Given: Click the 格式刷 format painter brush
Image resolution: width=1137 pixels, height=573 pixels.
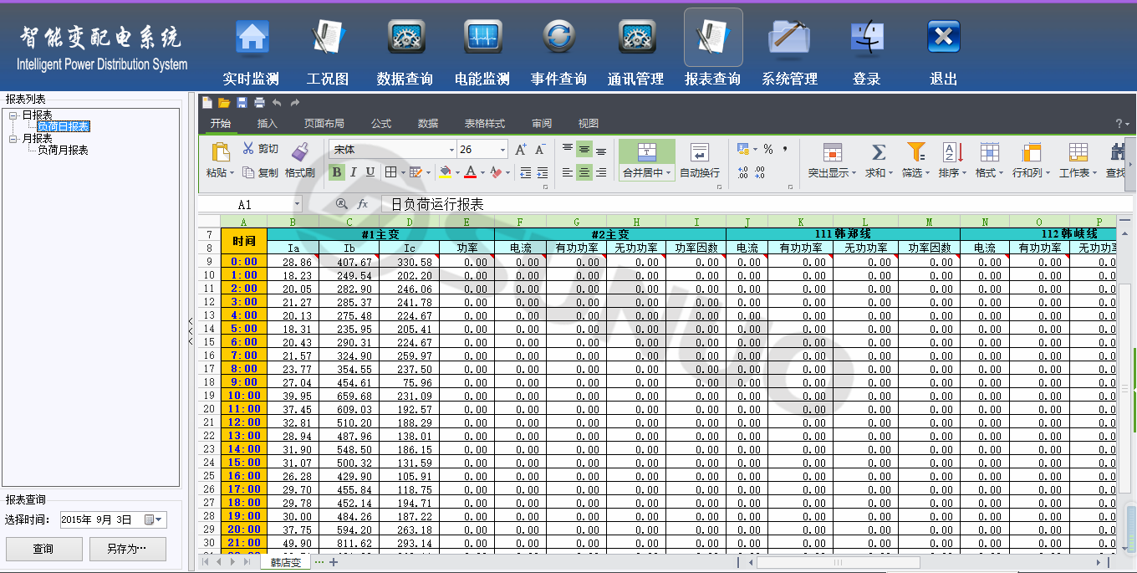Looking at the screenshot, I should tap(299, 151).
